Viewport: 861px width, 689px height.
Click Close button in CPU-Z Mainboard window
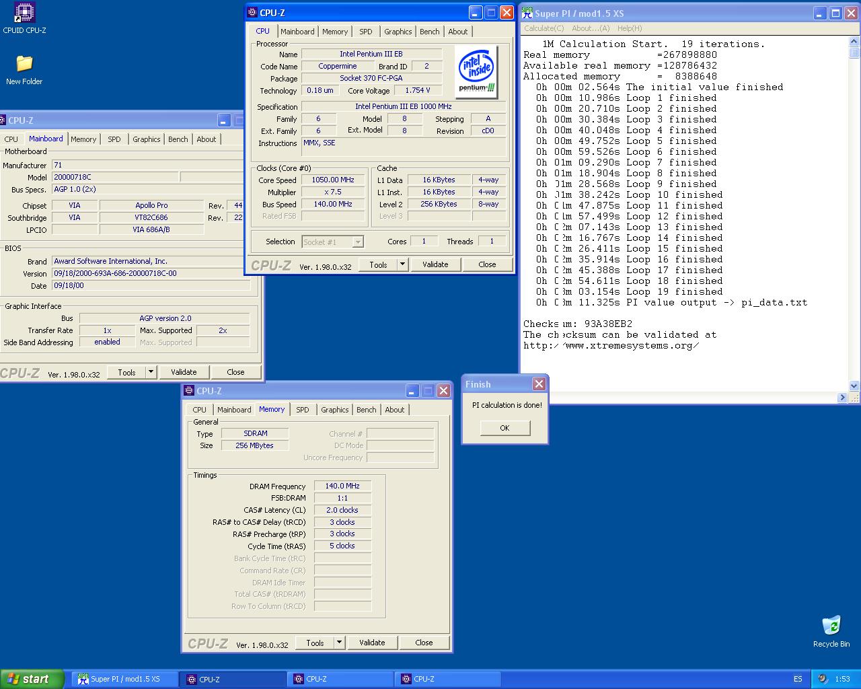coord(235,372)
